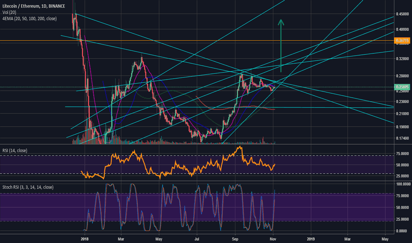412x243 pixels.
Task: Click the orange 0.36715 price label
Action: tap(402, 41)
